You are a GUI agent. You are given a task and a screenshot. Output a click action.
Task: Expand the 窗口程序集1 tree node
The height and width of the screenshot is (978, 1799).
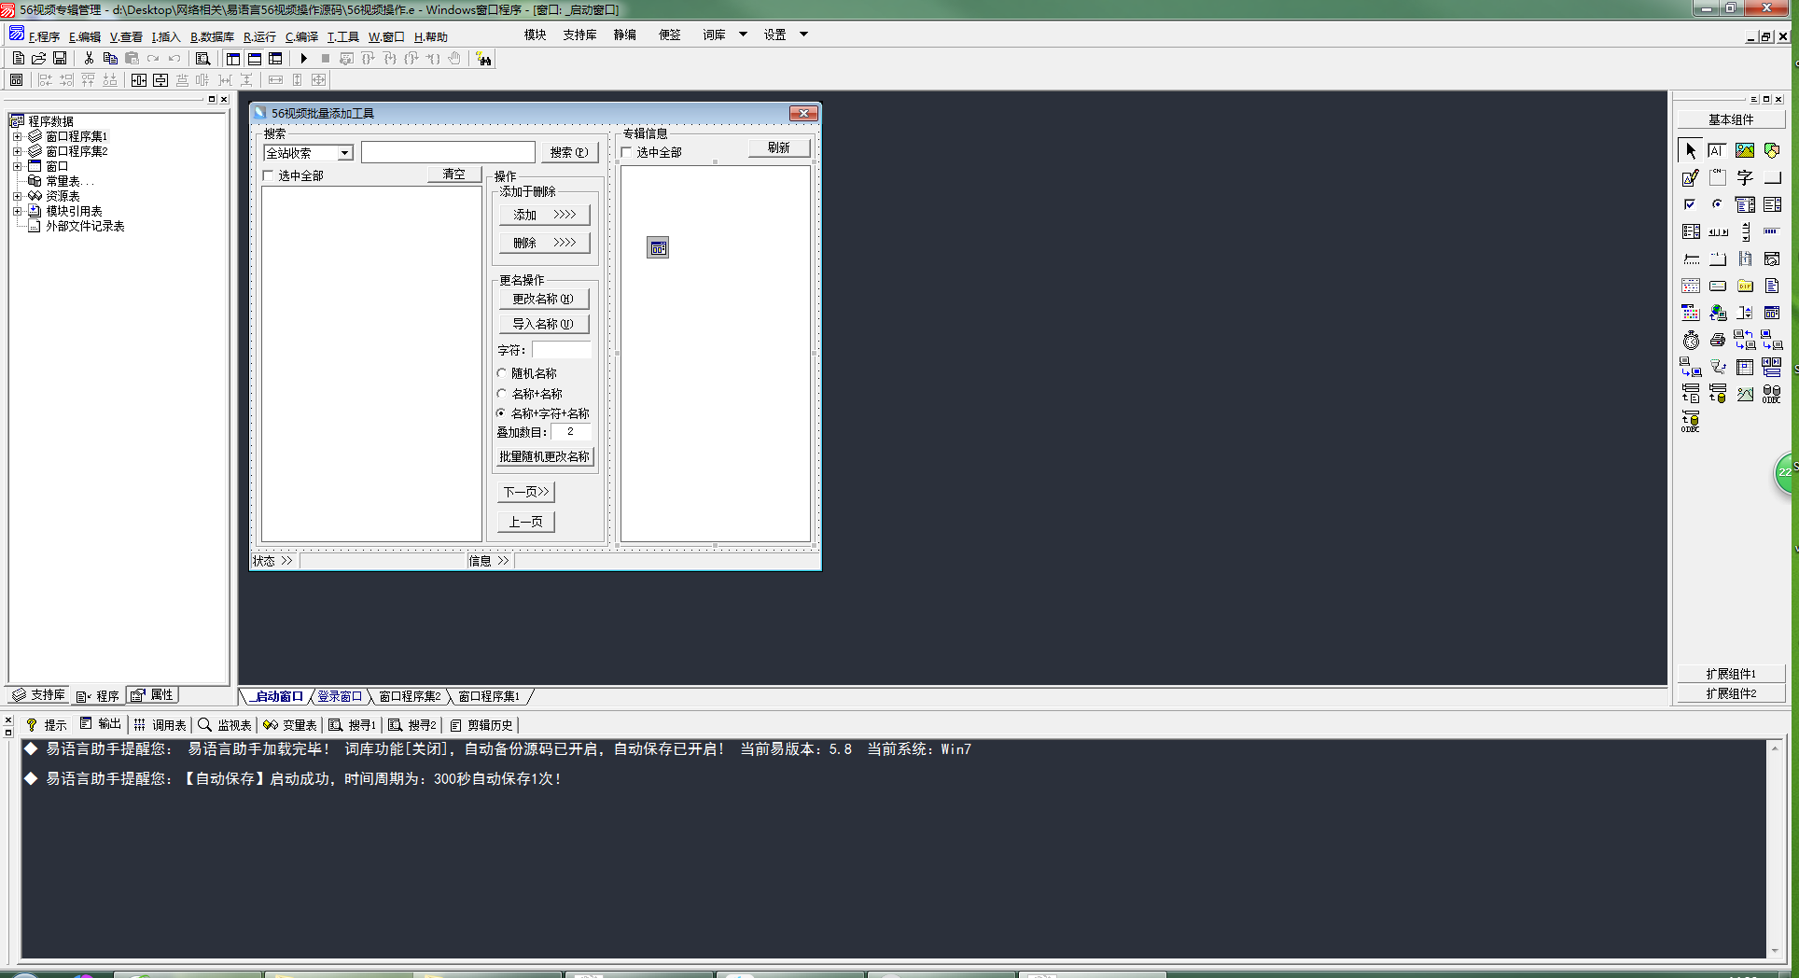click(17, 136)
